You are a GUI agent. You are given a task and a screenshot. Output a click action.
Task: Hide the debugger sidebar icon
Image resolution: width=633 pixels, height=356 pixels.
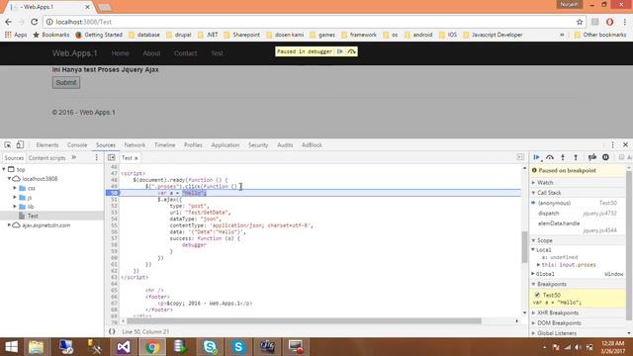[x=520, y=157]
